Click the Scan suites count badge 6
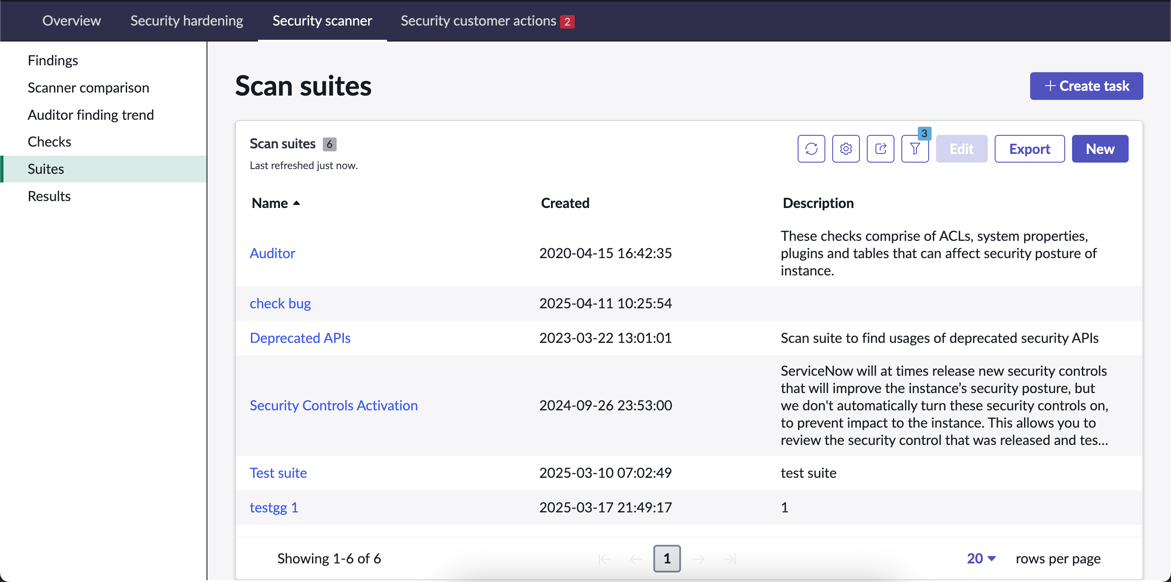Screen dimensions: 1171x582 (x=329, y=144)
